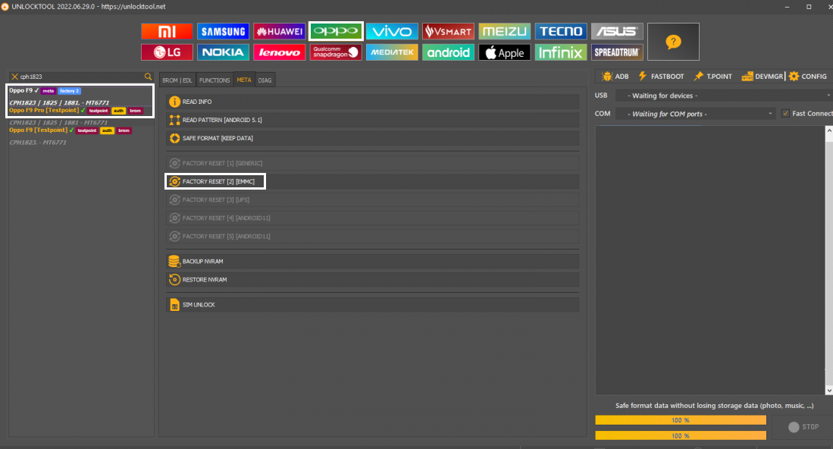Switch to FUNCTIONS tab

(215, 80)
